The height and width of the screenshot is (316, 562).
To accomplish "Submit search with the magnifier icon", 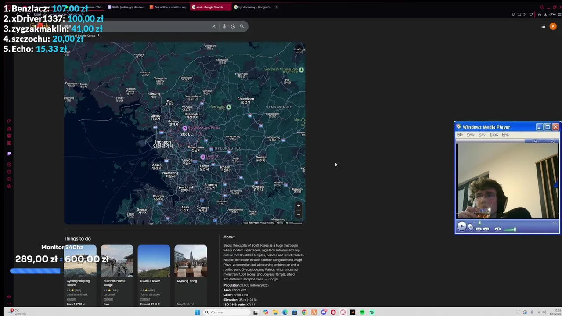I will [242, 26].
